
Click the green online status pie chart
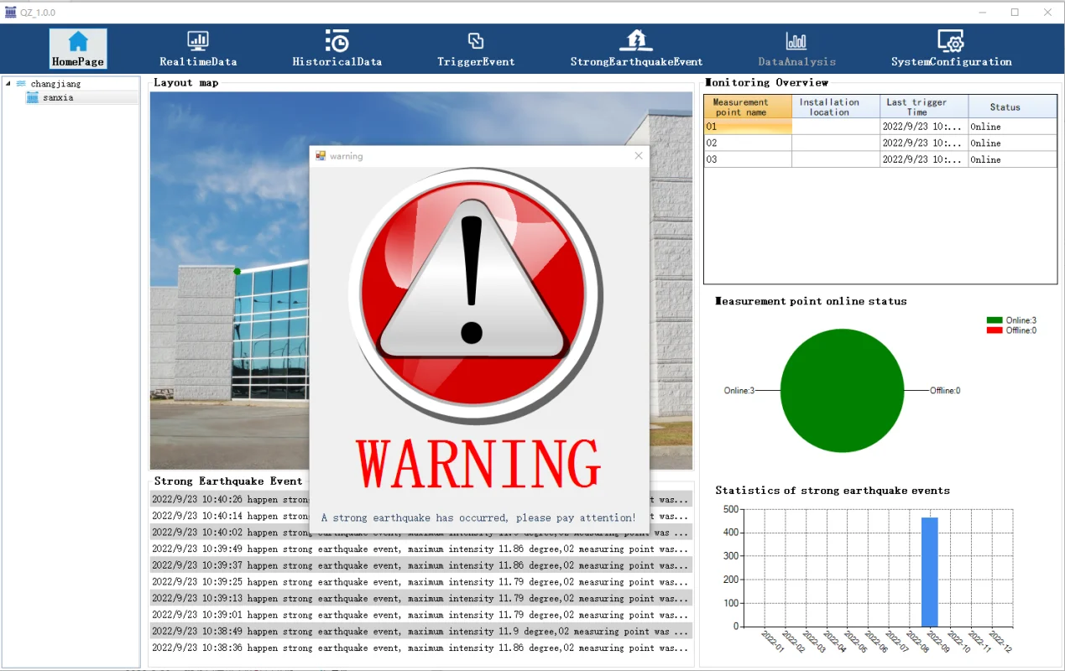tap(842, 391)
